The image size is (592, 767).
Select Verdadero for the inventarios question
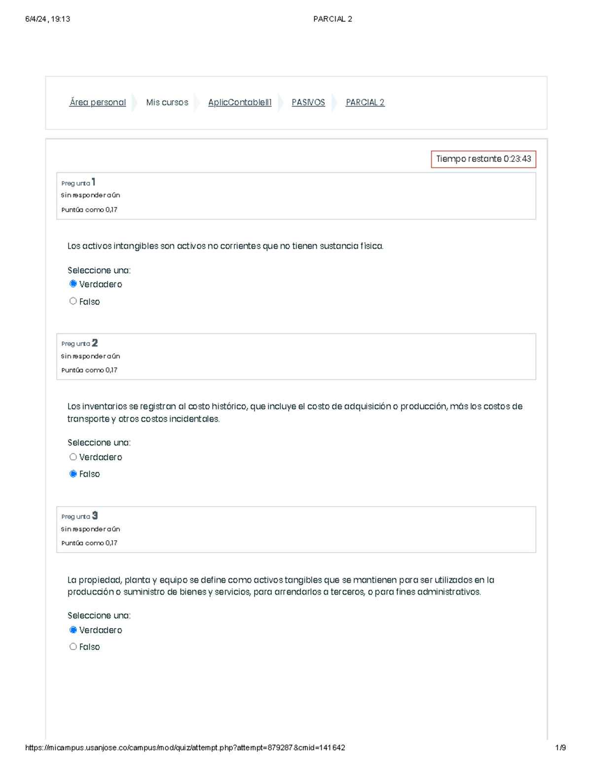[x=74, y=457]
